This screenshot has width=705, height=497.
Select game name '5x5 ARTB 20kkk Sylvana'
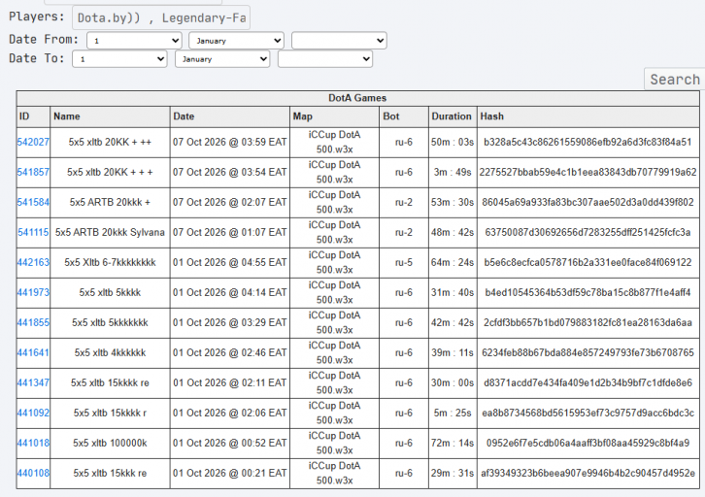(x=110, y=232)
